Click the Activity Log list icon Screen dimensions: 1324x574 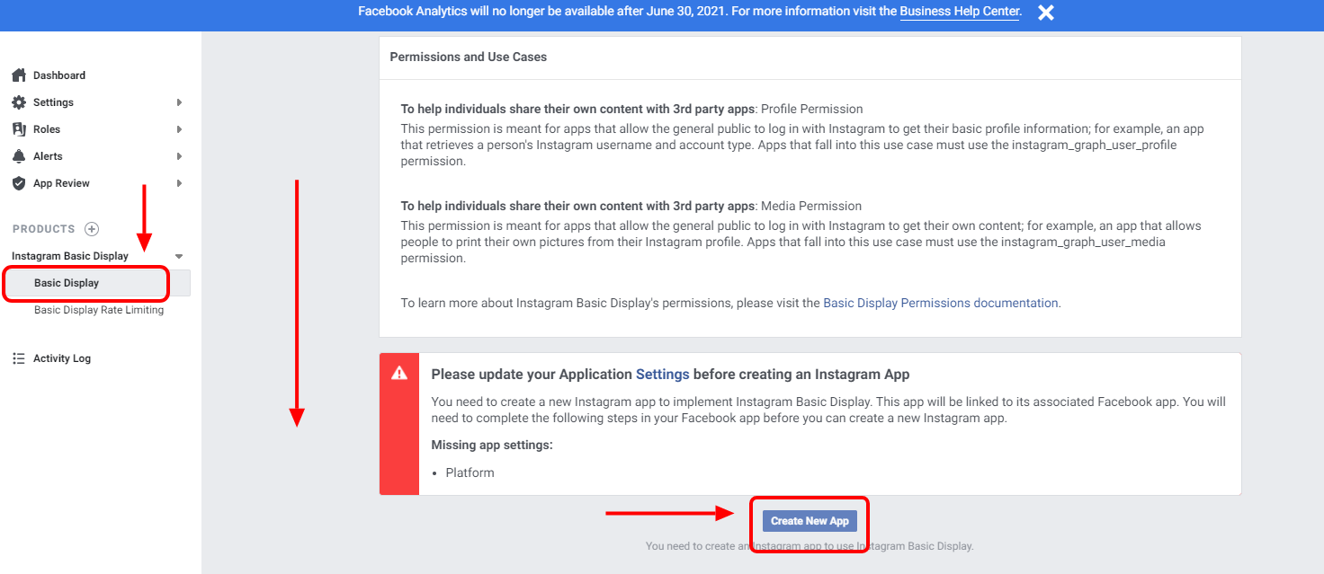point(19,358)
